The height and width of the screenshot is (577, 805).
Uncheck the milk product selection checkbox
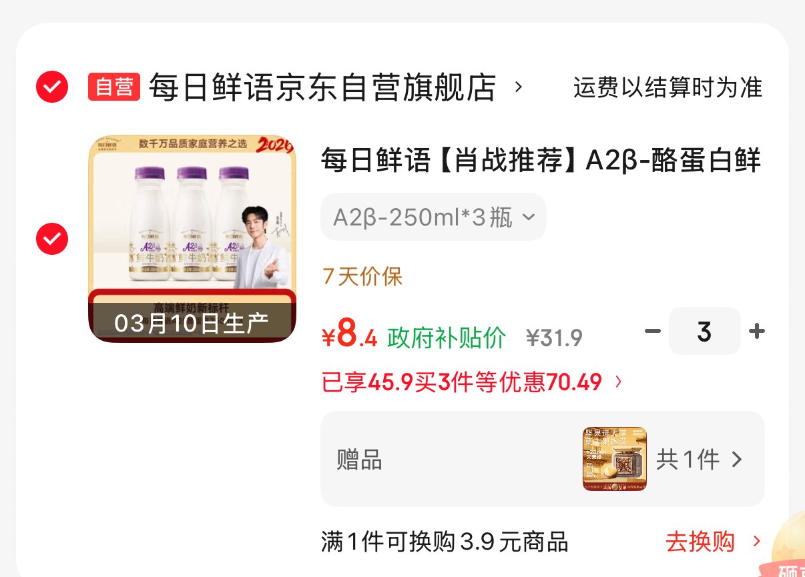tap(52, 239)
